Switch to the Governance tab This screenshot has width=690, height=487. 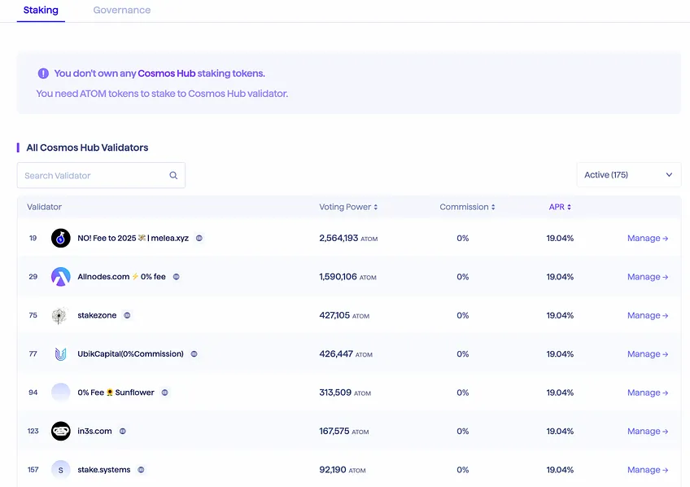(x=122, y=10)
